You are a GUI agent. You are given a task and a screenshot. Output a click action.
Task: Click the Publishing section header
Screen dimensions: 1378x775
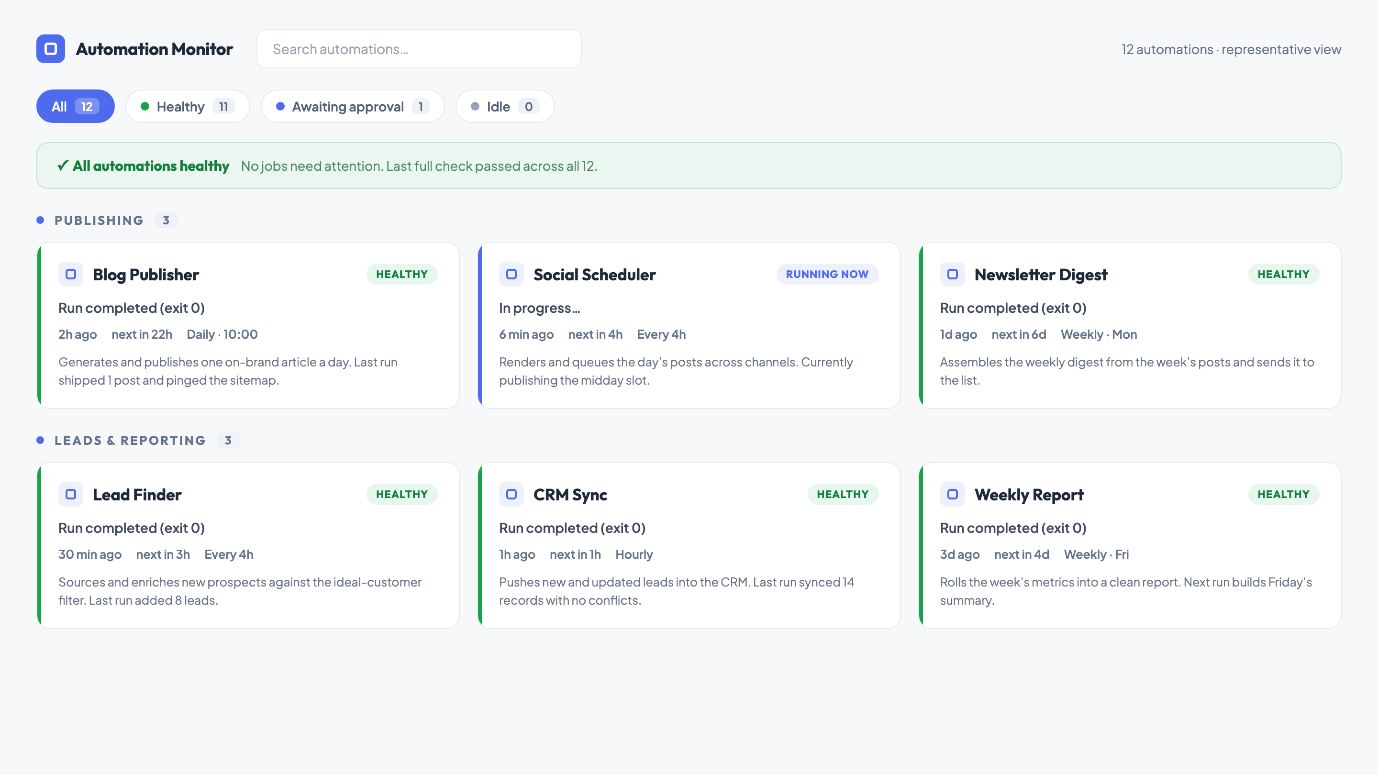[x=99, y=221]
